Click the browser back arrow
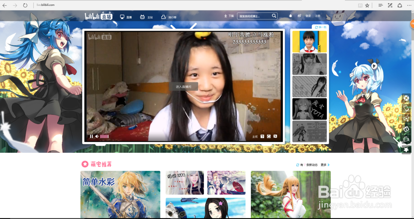Image resolution: width=414 pixels, height=219 pixels. click(x=5, y=5)
